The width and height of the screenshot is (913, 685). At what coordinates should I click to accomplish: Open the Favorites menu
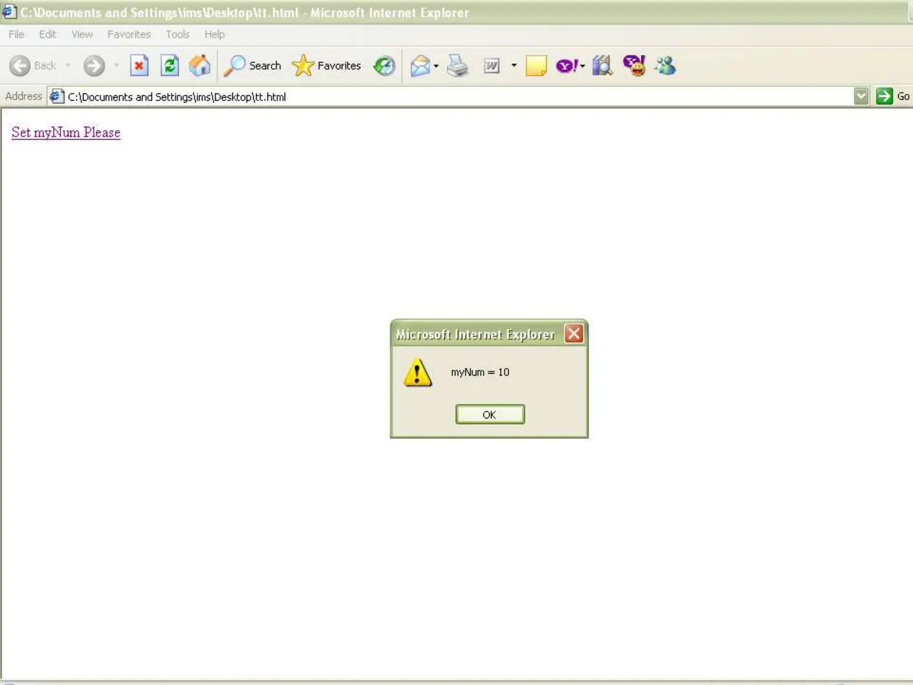click(129, 34)
